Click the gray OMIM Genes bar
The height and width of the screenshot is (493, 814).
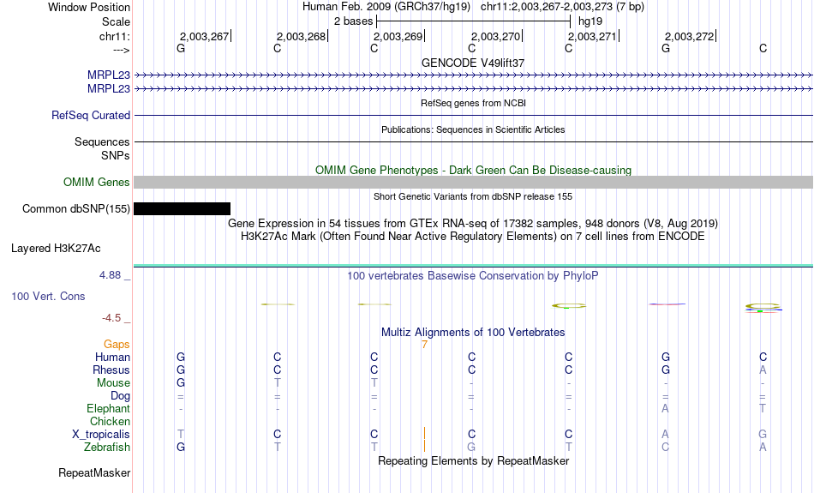point(474,183)
